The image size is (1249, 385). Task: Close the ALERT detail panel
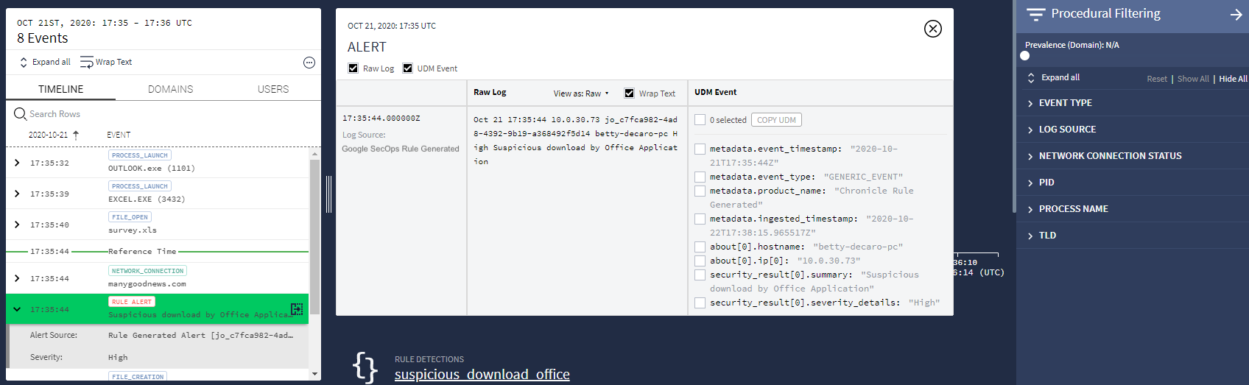pyautogui.click(x=932, y=29)
